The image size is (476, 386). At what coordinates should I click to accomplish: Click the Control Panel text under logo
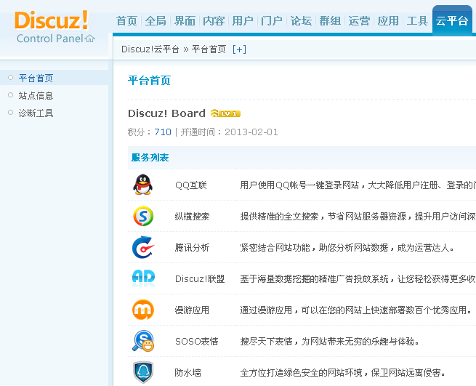50,39
